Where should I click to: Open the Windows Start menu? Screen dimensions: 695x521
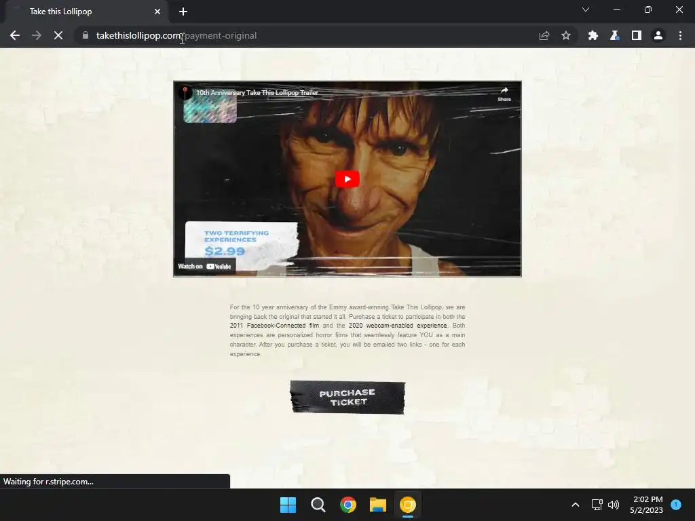point(288,505)
